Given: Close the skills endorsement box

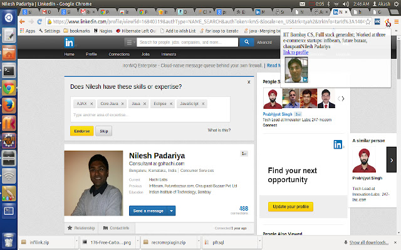Looking at the screenshot, I should 249,82.
